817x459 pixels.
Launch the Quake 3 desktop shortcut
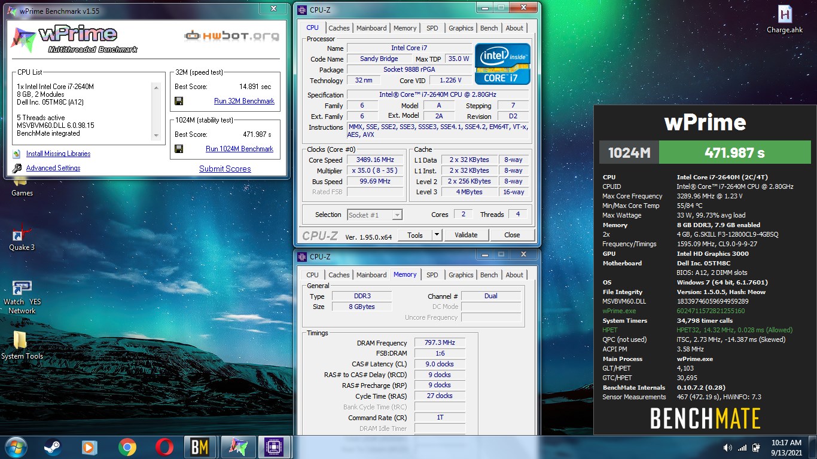pyautogui.click(x=22, y=236)
